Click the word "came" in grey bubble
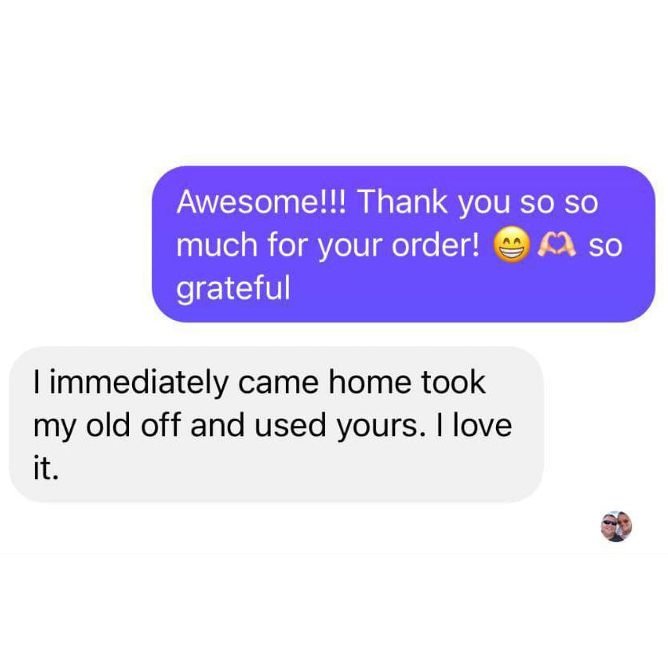This screenshot has height=668, width=668. 278,382
